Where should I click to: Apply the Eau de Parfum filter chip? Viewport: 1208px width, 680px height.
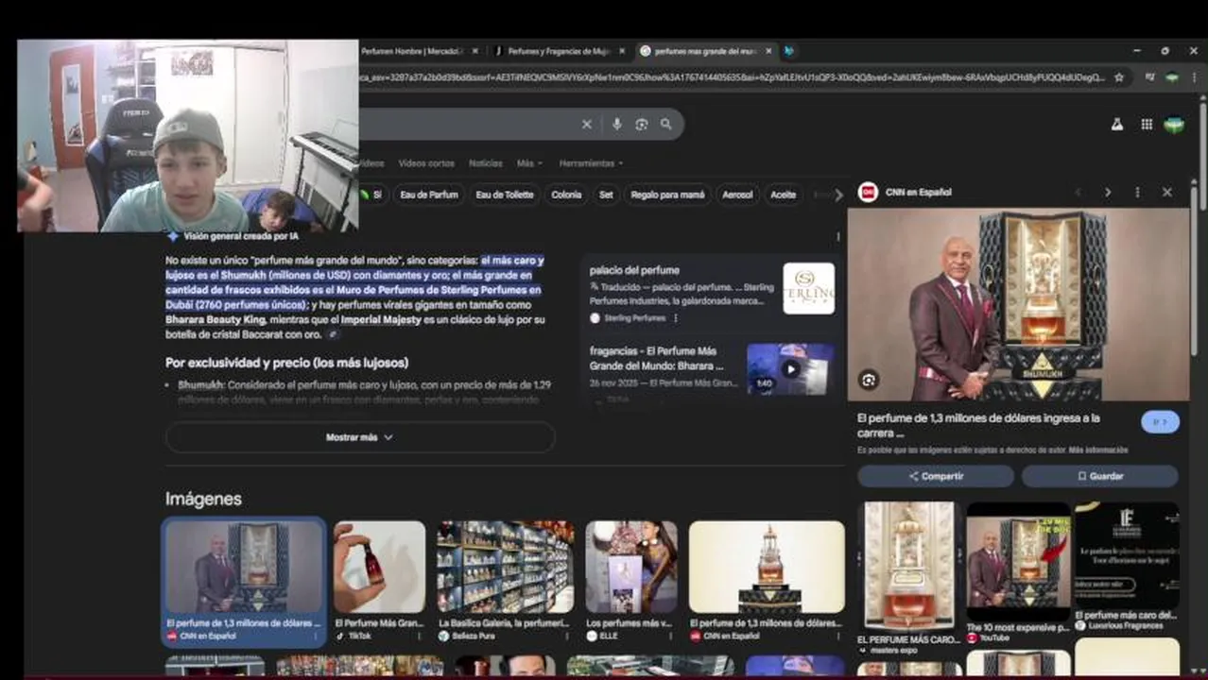point(429,195)
